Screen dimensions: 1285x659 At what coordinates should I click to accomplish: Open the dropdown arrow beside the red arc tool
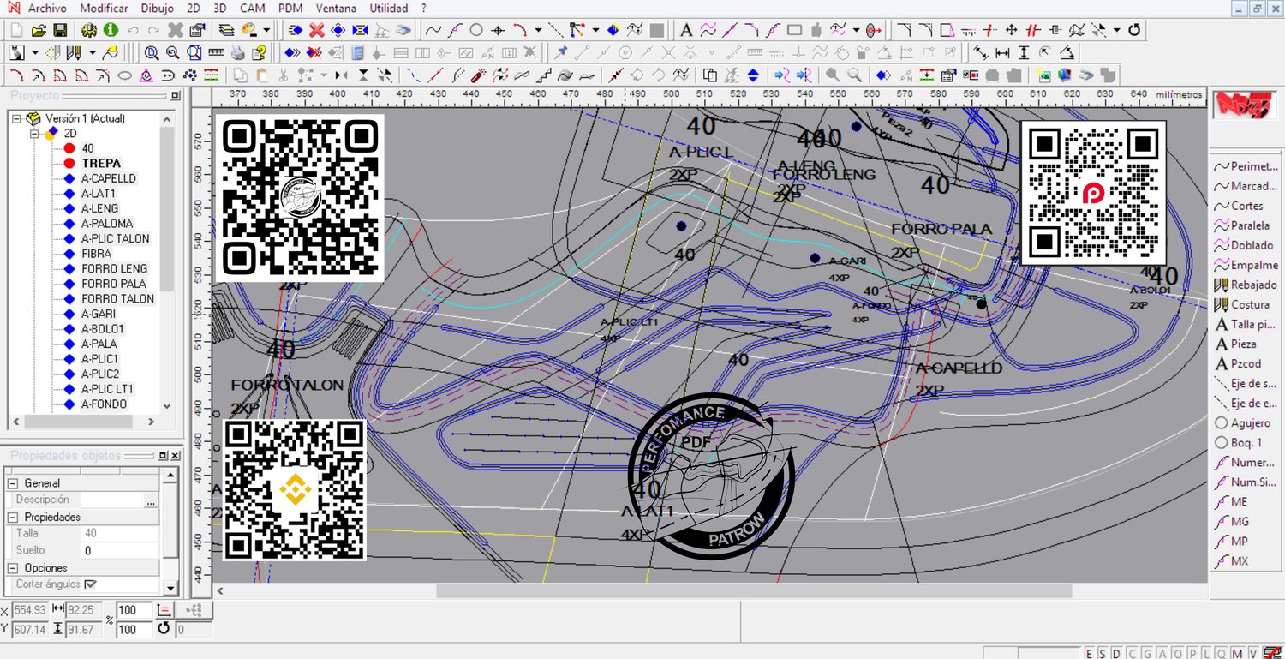pyautogui.click(x=538, y=30)
